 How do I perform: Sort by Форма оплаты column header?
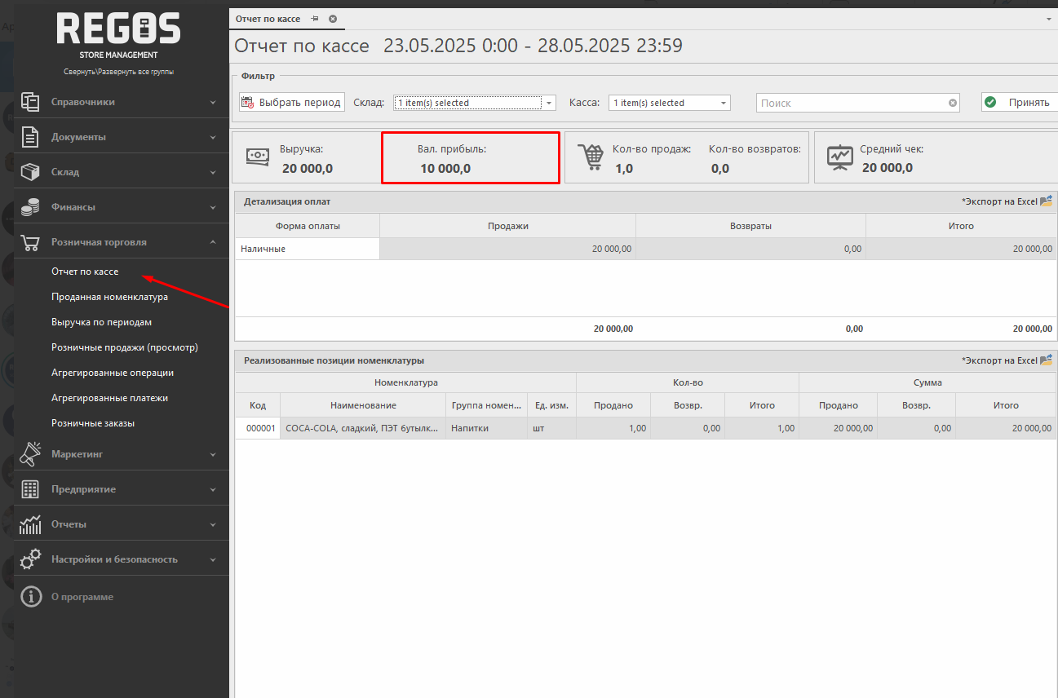click(308, 226)
